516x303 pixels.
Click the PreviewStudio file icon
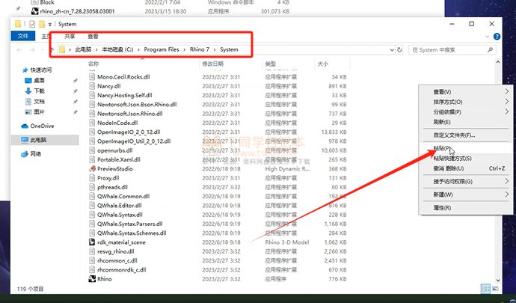pos(92,169)
